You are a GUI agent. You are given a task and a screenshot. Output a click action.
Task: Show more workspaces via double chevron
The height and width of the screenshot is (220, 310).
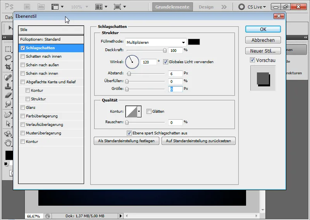pos(224,7)
